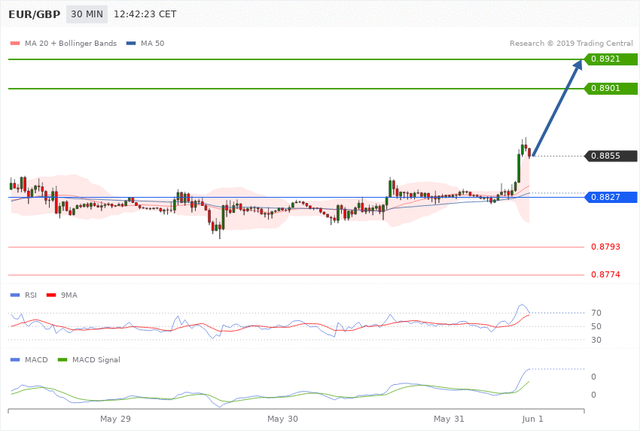Click the MA 50 legend label
Image resolution: width=640 pixels, height=433 pixels.
click(x=152, y=43)
